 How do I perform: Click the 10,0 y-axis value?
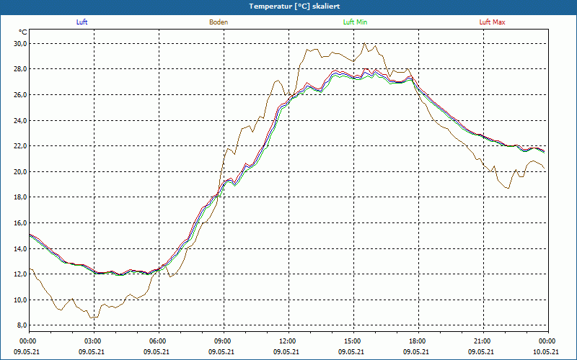coord(21,300)
